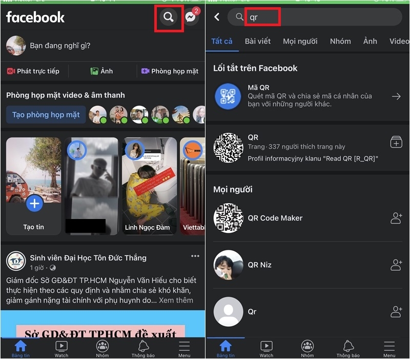410x359 pixels.
Task: Start a live video with Phát trực tiếp
Action: click(33, 71)
